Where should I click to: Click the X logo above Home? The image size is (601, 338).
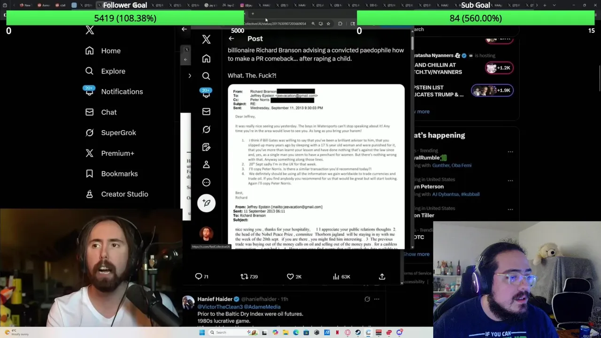(x=90, y=31)
